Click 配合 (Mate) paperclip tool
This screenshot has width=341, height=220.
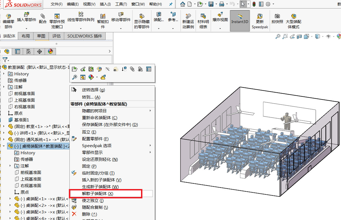click(43, 19)
